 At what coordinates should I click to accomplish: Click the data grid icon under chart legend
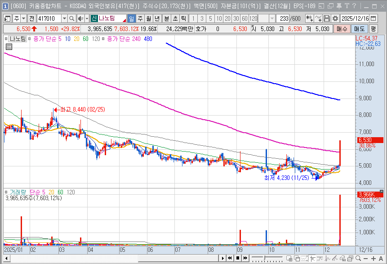click(x=9, y=47)
